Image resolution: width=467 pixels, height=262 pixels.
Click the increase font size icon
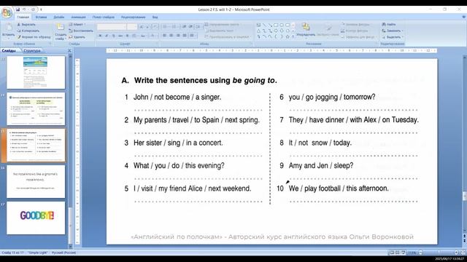coord(142,27)
